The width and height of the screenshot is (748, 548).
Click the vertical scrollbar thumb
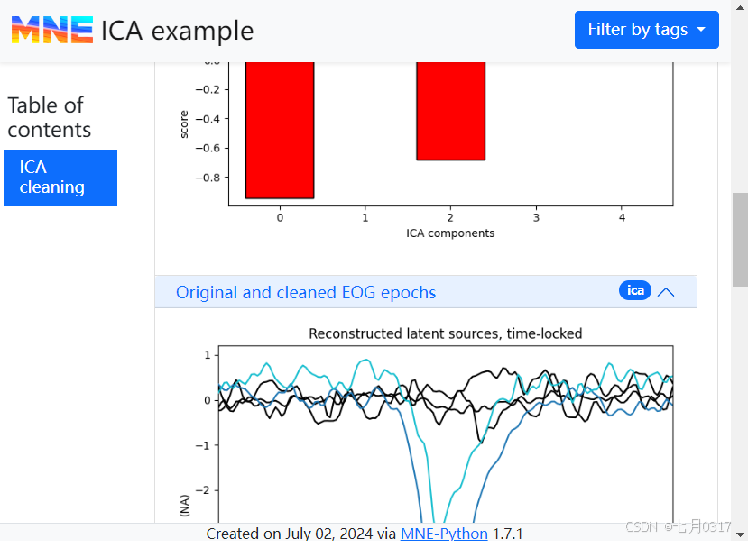click(739, 239)
